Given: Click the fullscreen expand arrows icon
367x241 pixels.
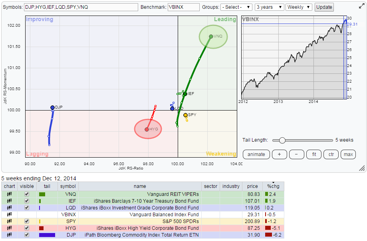Looking at the screenshot, I should click(362, 6).
